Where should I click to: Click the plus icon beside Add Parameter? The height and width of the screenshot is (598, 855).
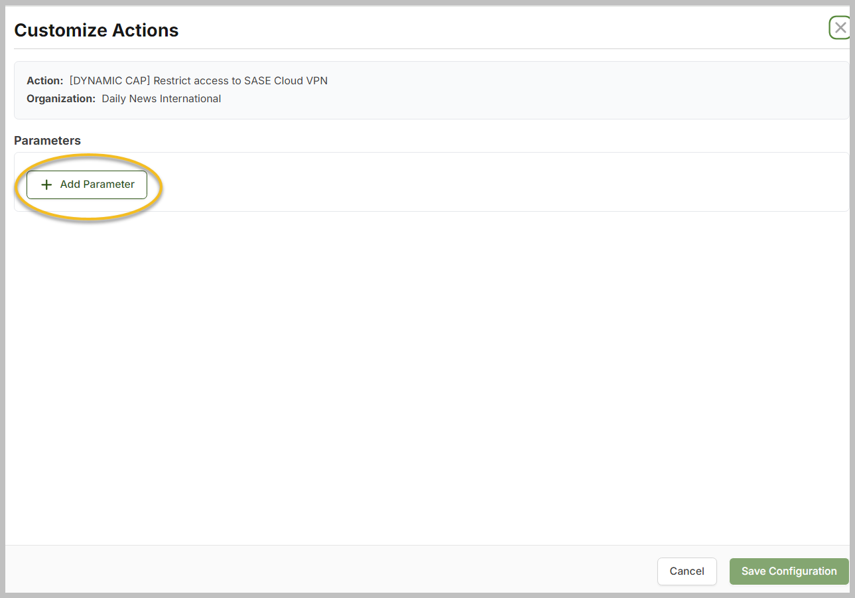coord(46,185)
